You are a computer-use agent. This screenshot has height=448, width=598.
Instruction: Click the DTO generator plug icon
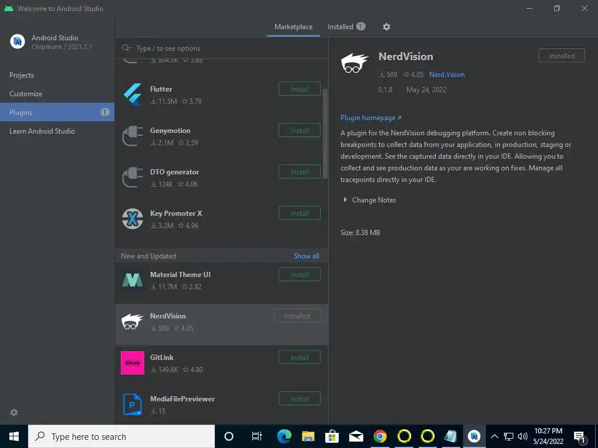coord(133,177)
